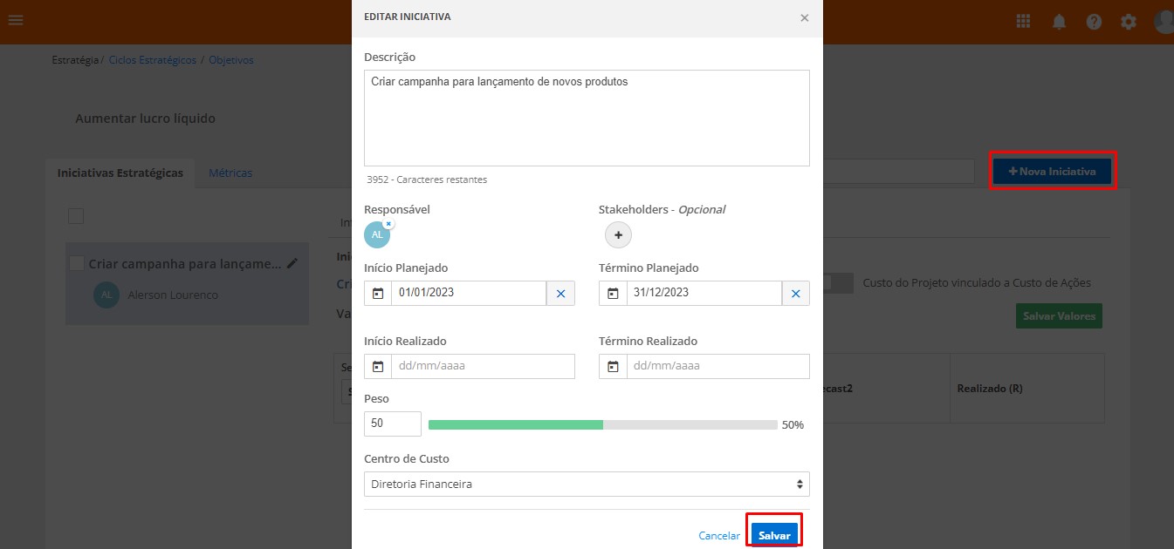Viewport: 1174px width, 549px height.
Task: Add a stakeholder with plus button
Action: click(618, 234)
